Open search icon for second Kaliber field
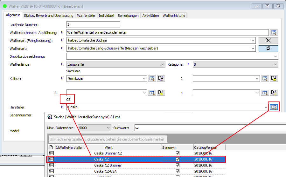Screen dimensions: 286x177 pyautogui.click(x=265, y=78)
